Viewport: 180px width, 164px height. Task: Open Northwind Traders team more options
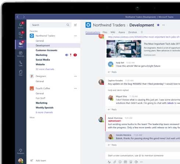pos(75,36)
